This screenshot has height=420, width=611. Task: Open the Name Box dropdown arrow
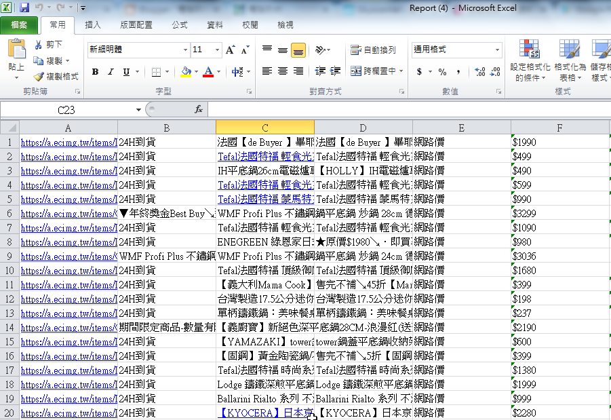(138, 110)
